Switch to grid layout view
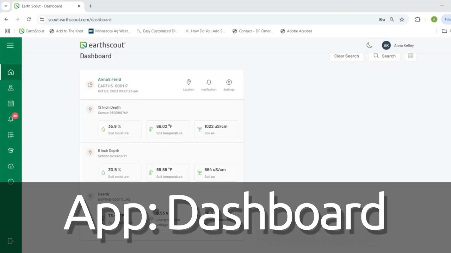Viewport: 451px width, 253px height. pos(410,56)
